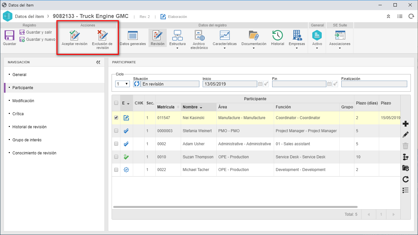This screenshot has width=418, height=235.
Task: Sort by the E status column
Action: (x=126, y=103)
